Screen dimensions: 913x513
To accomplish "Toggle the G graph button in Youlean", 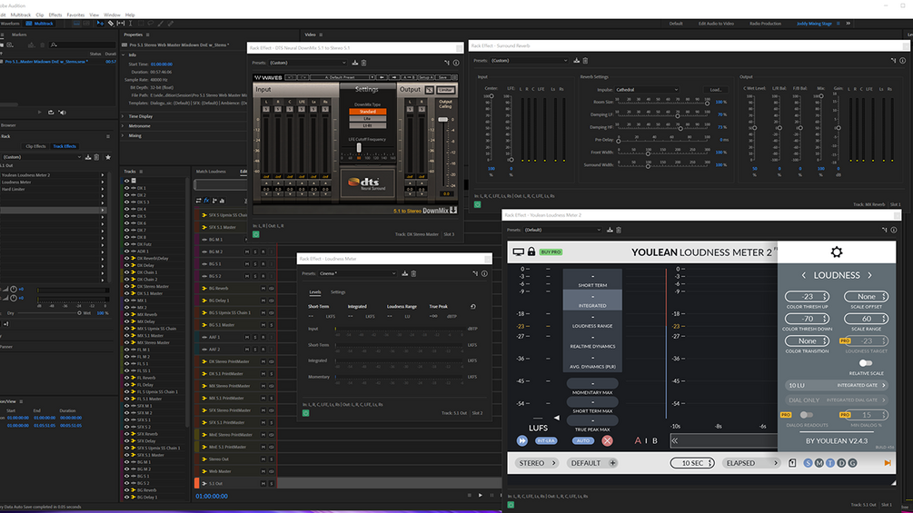I will click(x=852, y=463).
